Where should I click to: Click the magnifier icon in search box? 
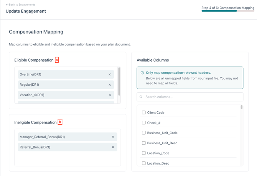pyautogui.click(x=141, y=97)
